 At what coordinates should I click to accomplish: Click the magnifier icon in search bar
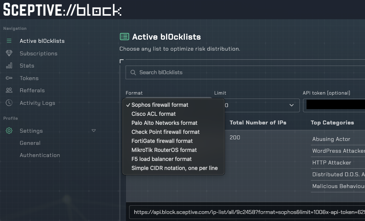click(133, 73)
